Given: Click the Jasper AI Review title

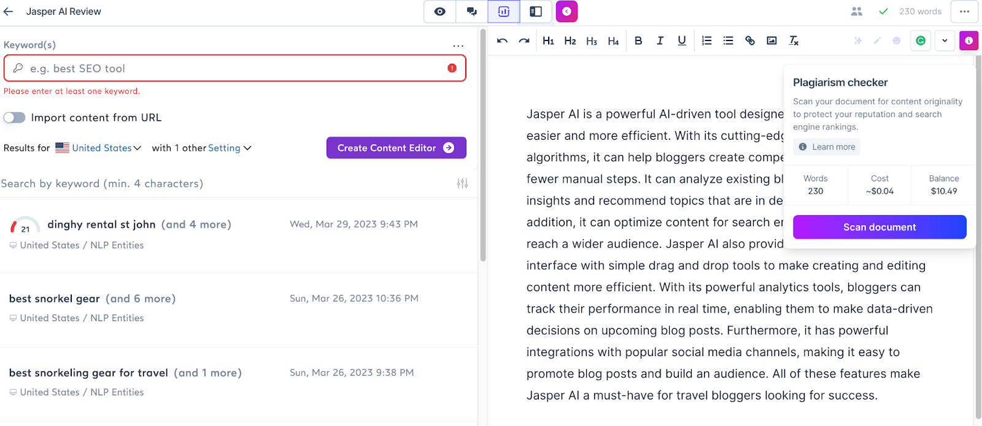Looking at the screenshot, I should pyautogui.click(x=64, y=12).
